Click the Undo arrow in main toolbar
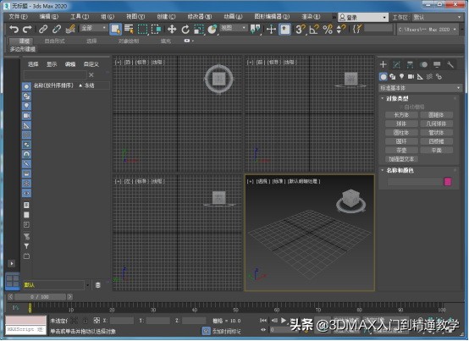The height and width of the screenshot is (341, 469). pos(14,29)
